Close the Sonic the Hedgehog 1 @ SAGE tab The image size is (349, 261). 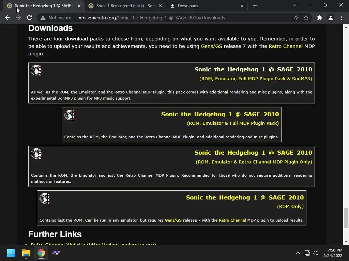point(79,6)
